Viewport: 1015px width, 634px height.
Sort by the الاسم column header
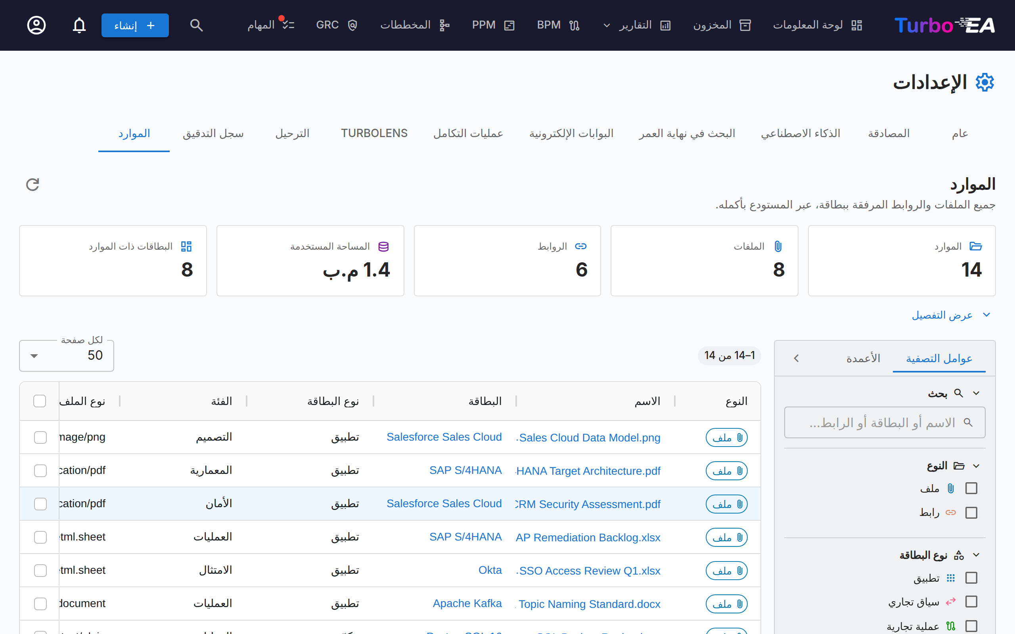click(x=647, y=401)
